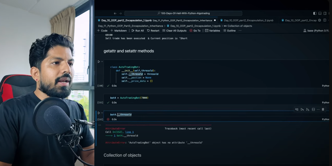
Task: Execute cell and below from the cell toolbar
Action: [308, 109]
